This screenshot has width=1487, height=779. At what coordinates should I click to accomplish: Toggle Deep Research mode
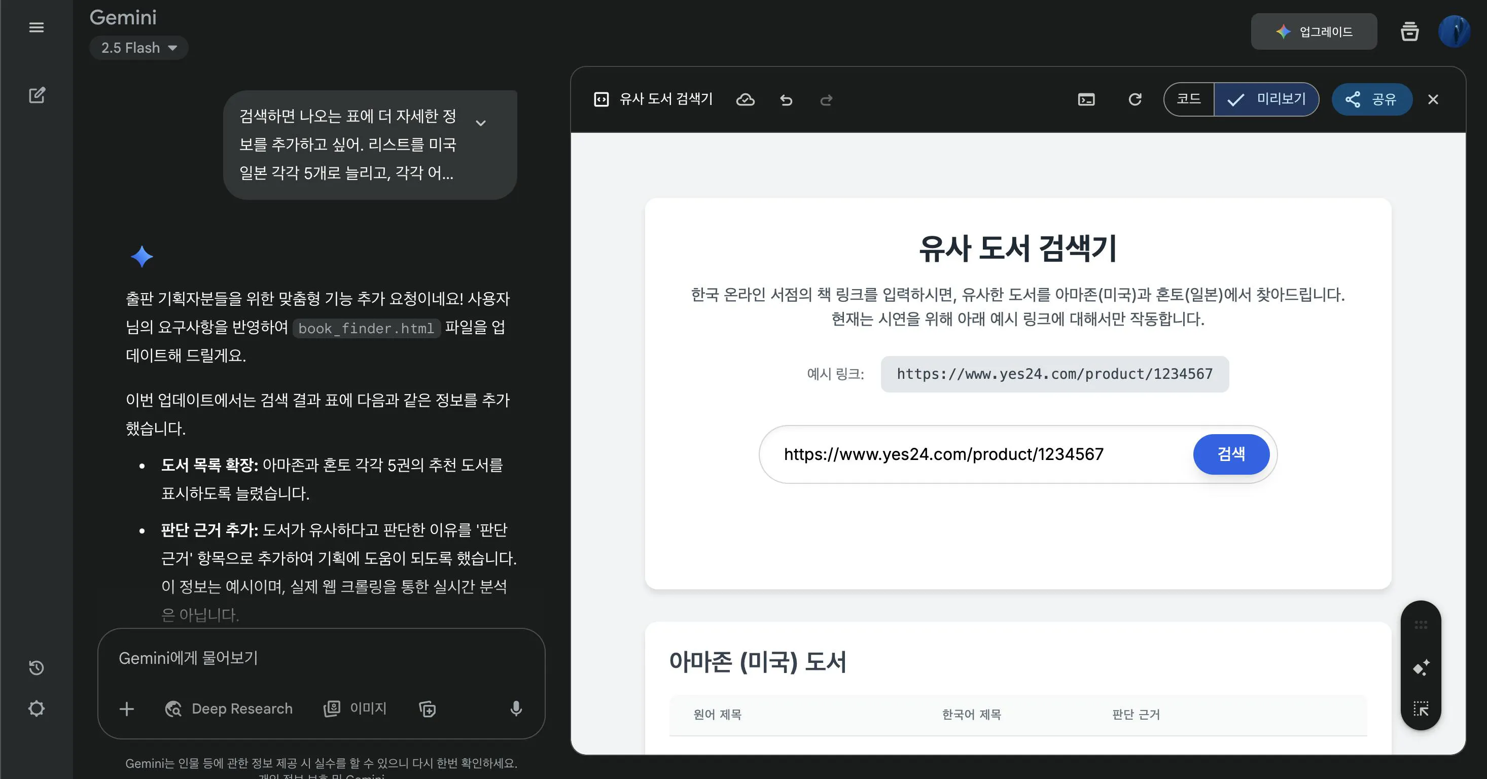pyautogui.click(x=229, y=709)
